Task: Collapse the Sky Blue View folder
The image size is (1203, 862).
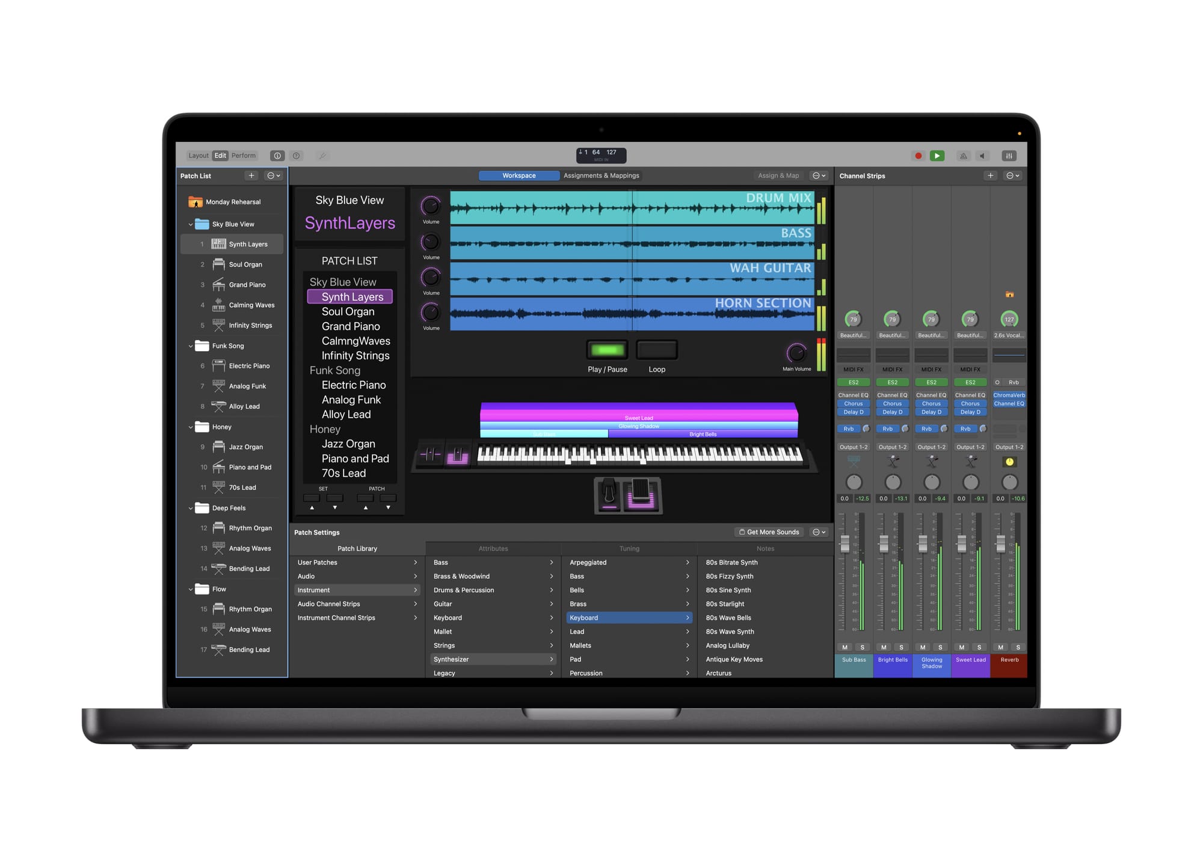Action: tap(190, 224)
